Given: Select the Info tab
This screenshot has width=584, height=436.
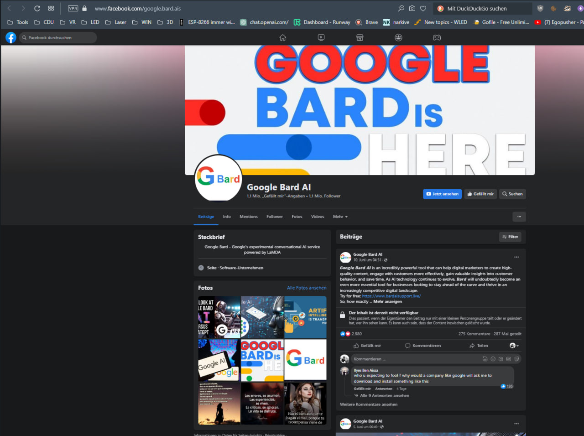Looking at the screenshot, I should pyautogui.click(x=227, y=217).
